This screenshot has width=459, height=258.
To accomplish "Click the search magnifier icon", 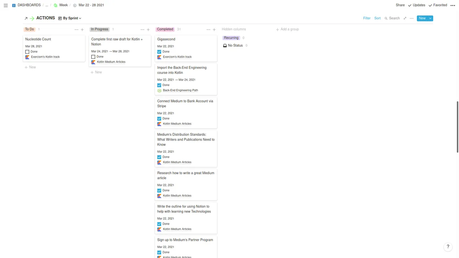I will tap(386, 18).
